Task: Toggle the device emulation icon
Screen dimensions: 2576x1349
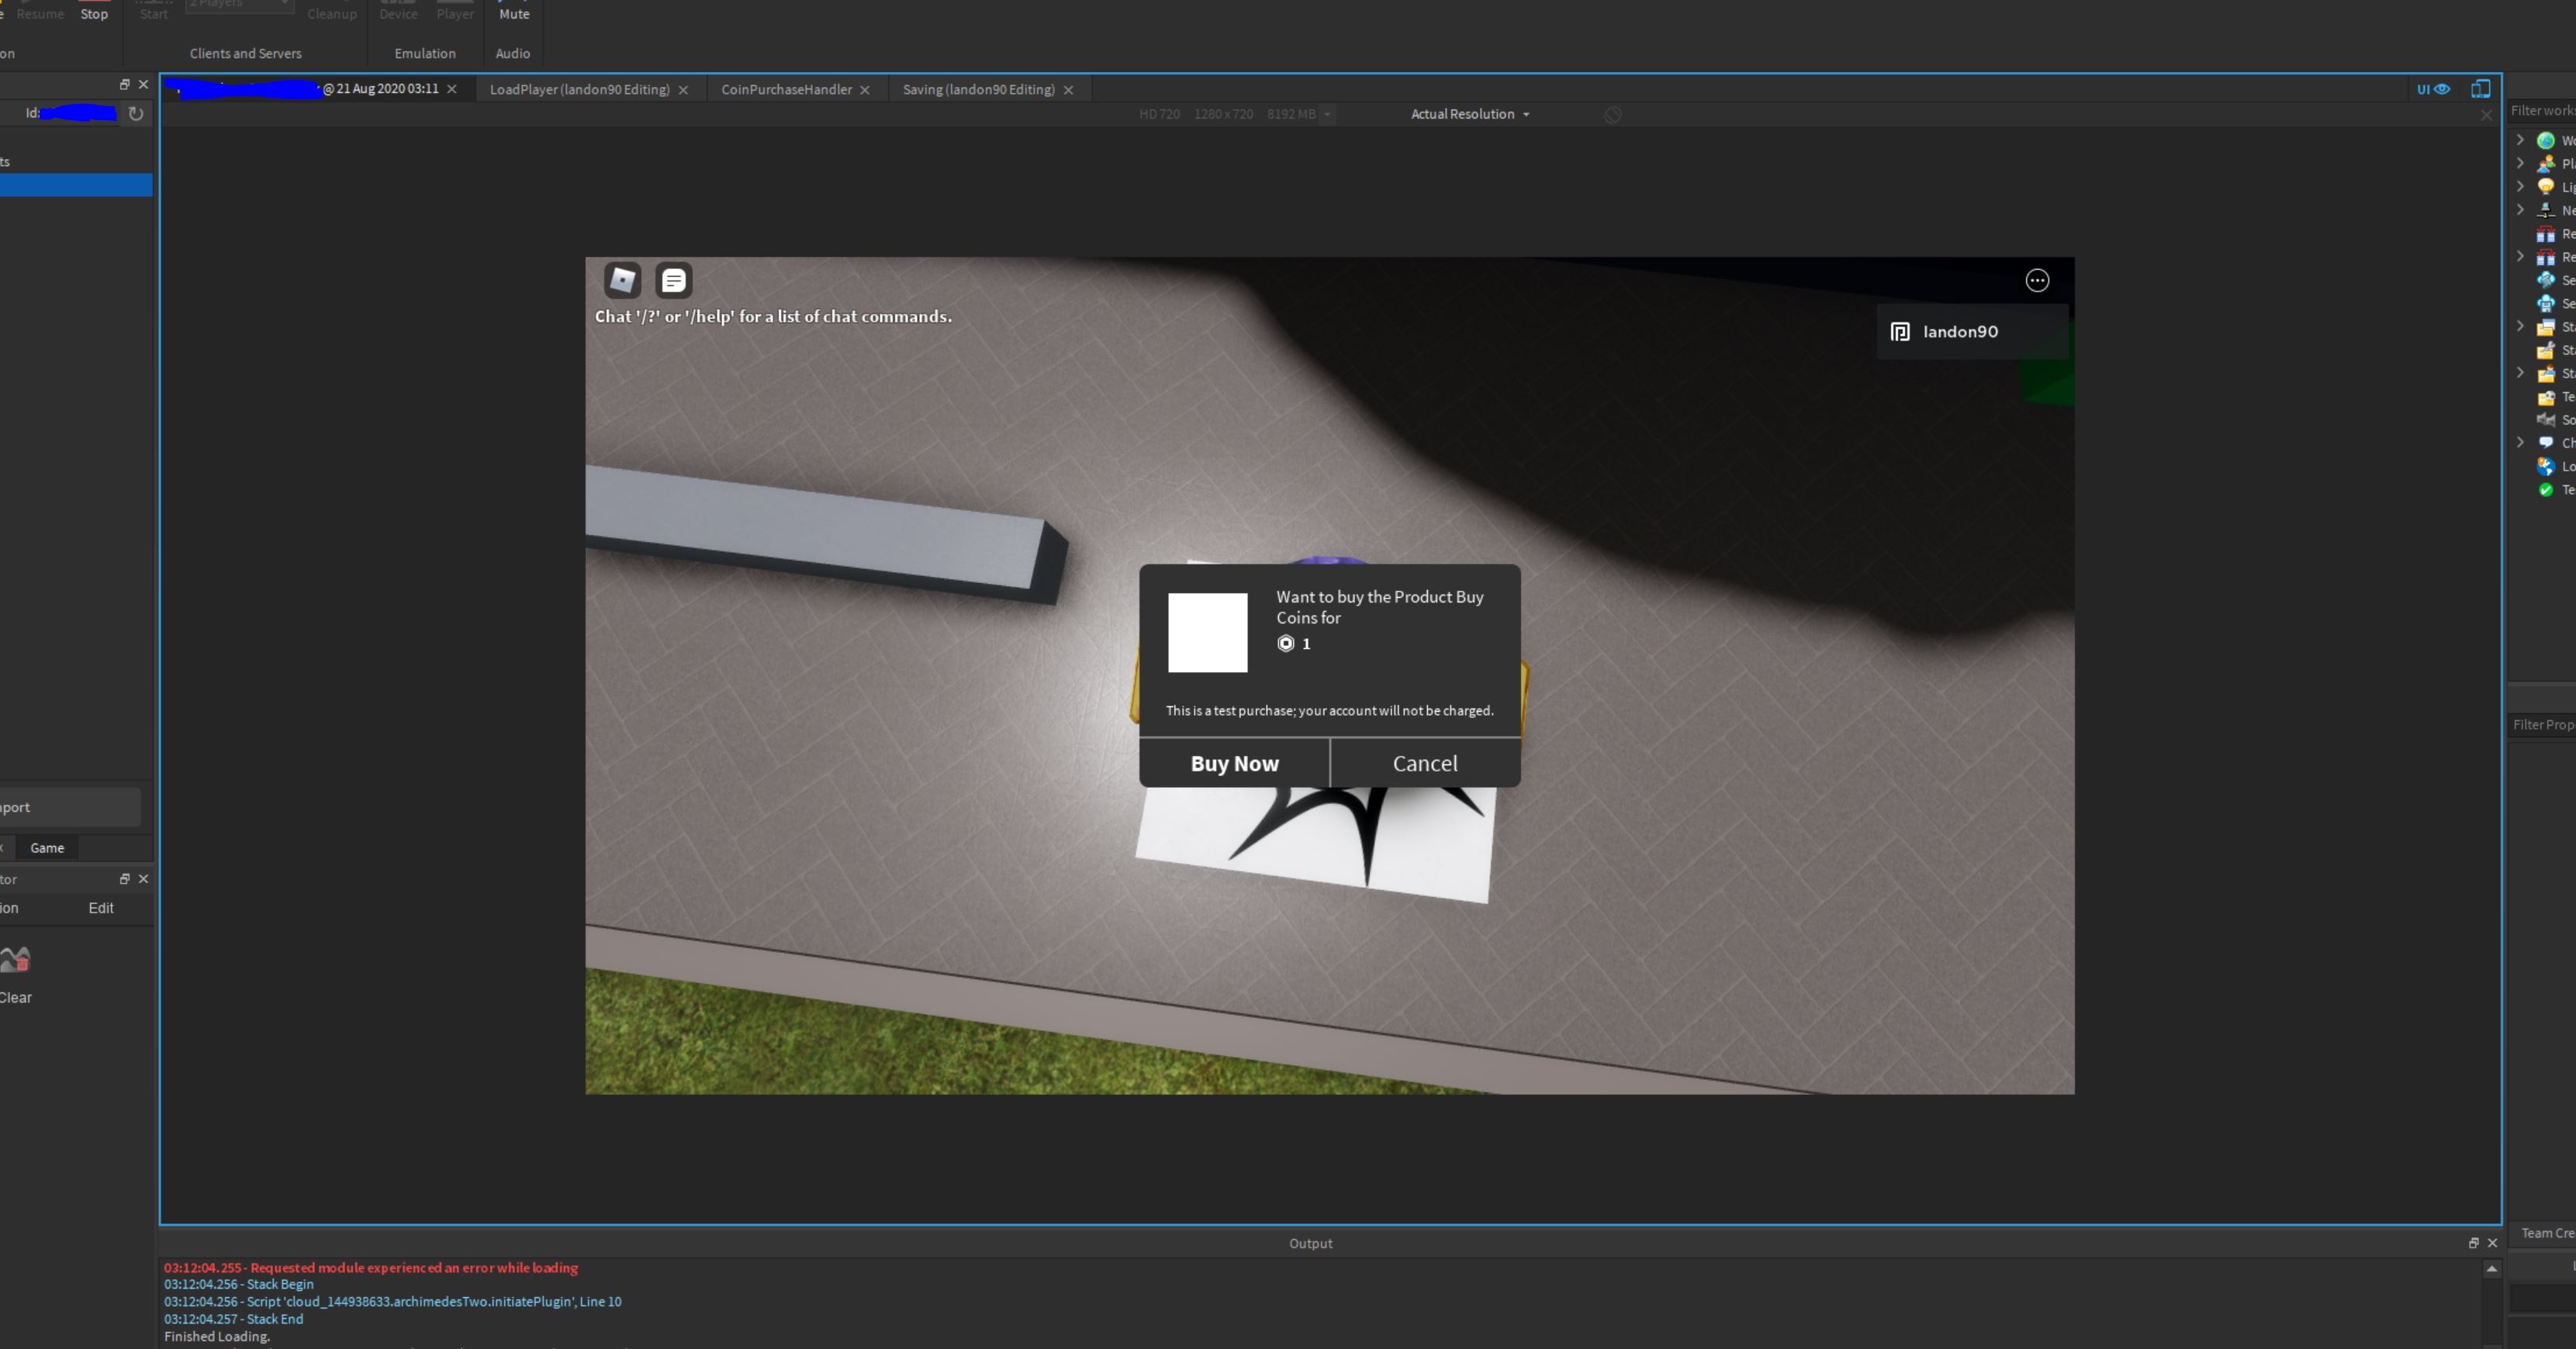Action: tap(2480, 89)
